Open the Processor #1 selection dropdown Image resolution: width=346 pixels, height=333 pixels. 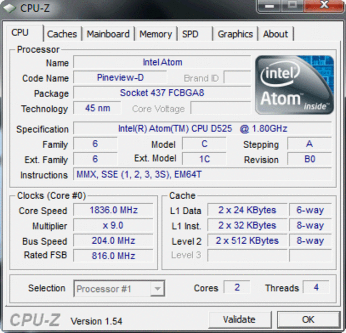tap(119, 289)
